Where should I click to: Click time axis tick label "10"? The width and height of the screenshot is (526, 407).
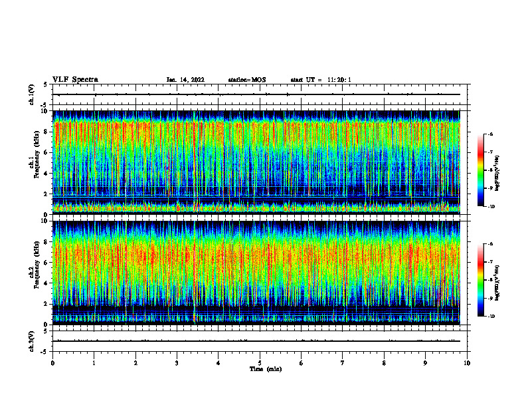click(467, 363)
